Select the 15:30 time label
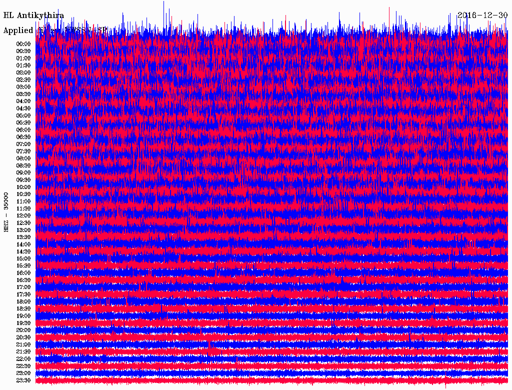This screenshot has height=390, width=512. click(23, 266)
